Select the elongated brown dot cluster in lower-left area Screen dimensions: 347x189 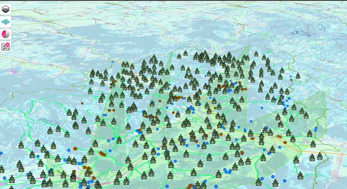[x=102, y=154]
